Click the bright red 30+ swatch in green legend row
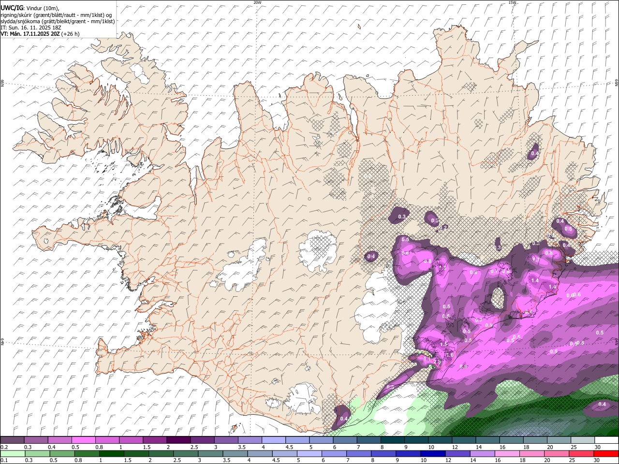The width and height of the screenshot is (619, 464). click(606, 453)
